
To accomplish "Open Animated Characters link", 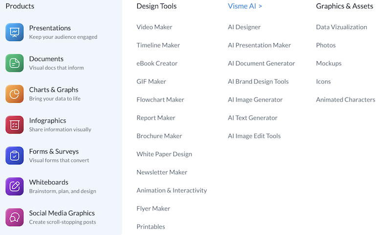I will (346, 99).
